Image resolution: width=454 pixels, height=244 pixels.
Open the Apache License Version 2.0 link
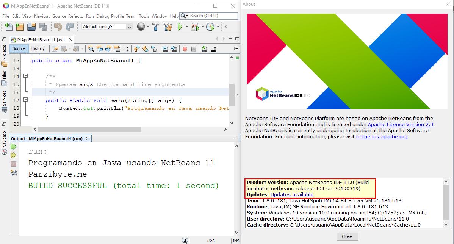(x=401, y=124)
